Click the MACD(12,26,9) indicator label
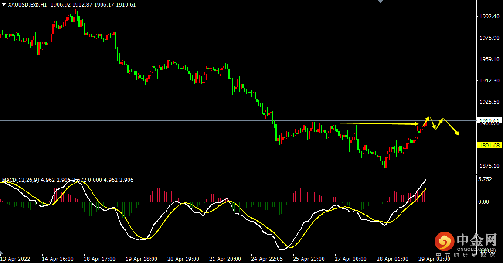The height and width of the screenshot is (263, 503). [x=20, y=180]
